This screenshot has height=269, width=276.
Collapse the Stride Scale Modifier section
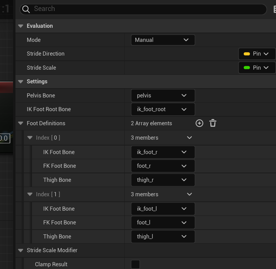coord(21,250)
